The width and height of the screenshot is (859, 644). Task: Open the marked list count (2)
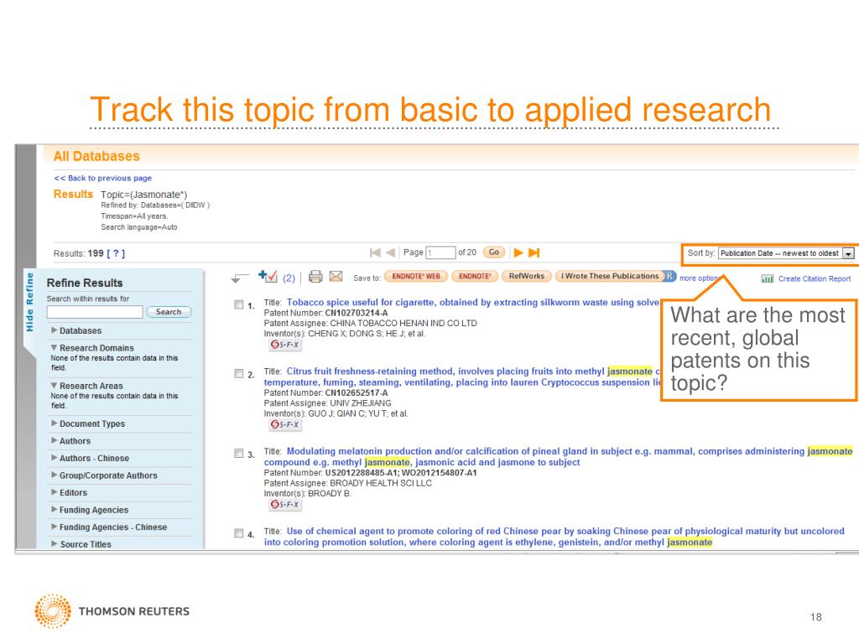[x=289, y=278]
